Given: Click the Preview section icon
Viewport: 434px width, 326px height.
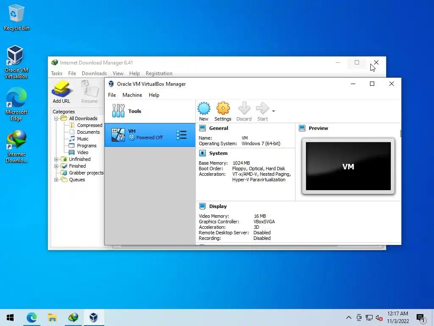Looking at the screenshot, I should point(302,128).
